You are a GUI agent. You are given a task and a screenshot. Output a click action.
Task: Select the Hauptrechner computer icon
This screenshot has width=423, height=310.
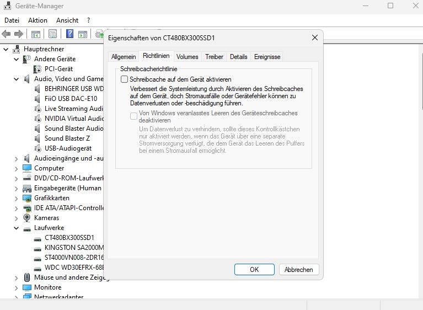16,49
